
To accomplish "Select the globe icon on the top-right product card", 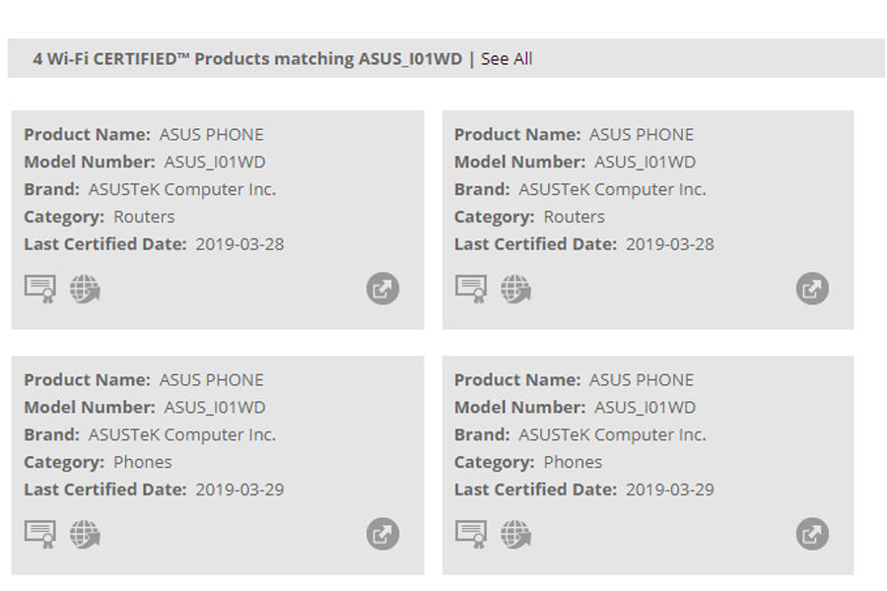I will (513, 288).
